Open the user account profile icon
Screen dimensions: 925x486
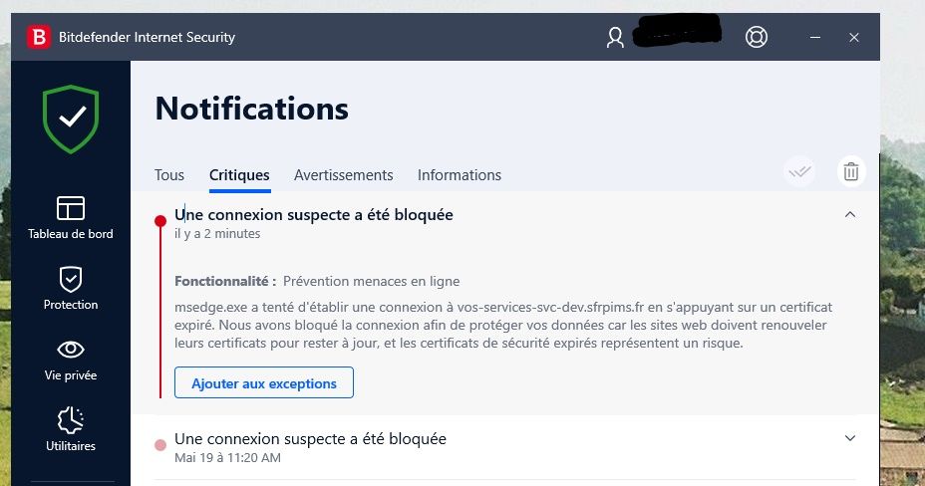point(615,38)
